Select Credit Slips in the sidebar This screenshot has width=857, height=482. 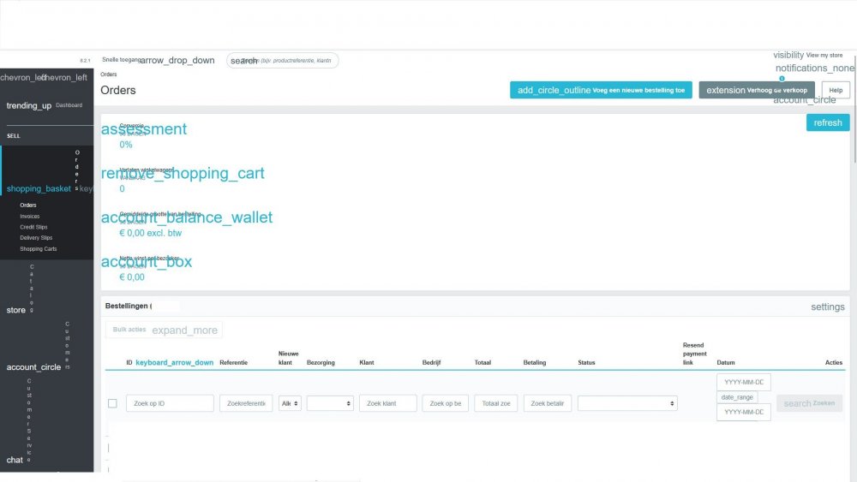point(34,227)
